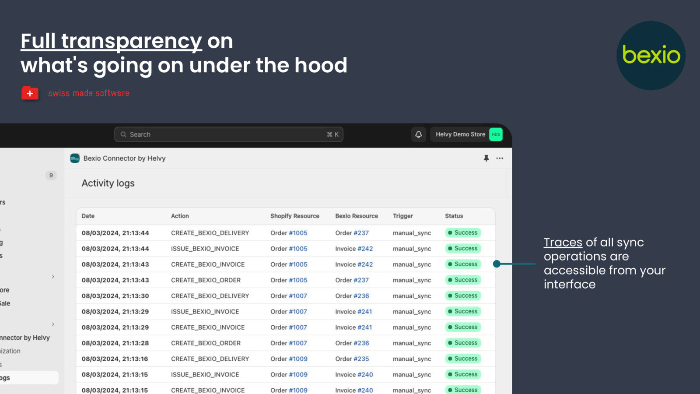Image resolution: width=700 pixels, height=394 pixels.
Task: Click the pin icon next to app title
Action: click(486, 158)
